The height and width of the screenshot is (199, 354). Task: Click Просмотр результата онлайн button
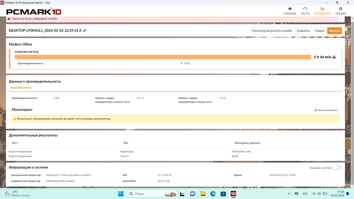(x=271, y=31)
